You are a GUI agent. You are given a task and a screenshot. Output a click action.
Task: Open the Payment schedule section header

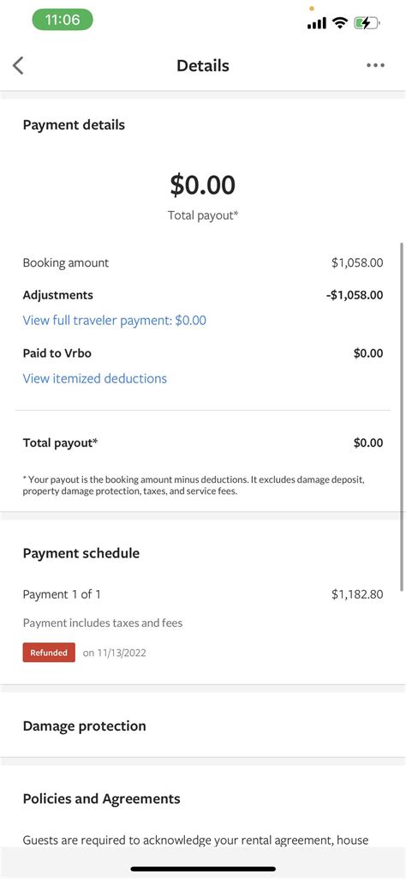pyautogui.click(x=81, y=553)
